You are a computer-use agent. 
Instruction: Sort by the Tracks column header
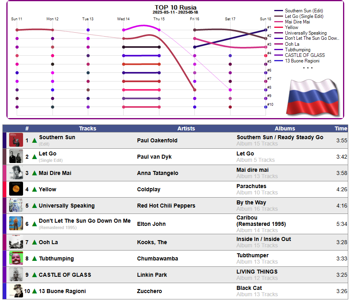point(87,128)
